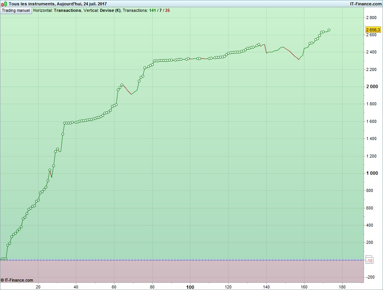Click the green 141 winning transactions count

click(x=153, y=11)
